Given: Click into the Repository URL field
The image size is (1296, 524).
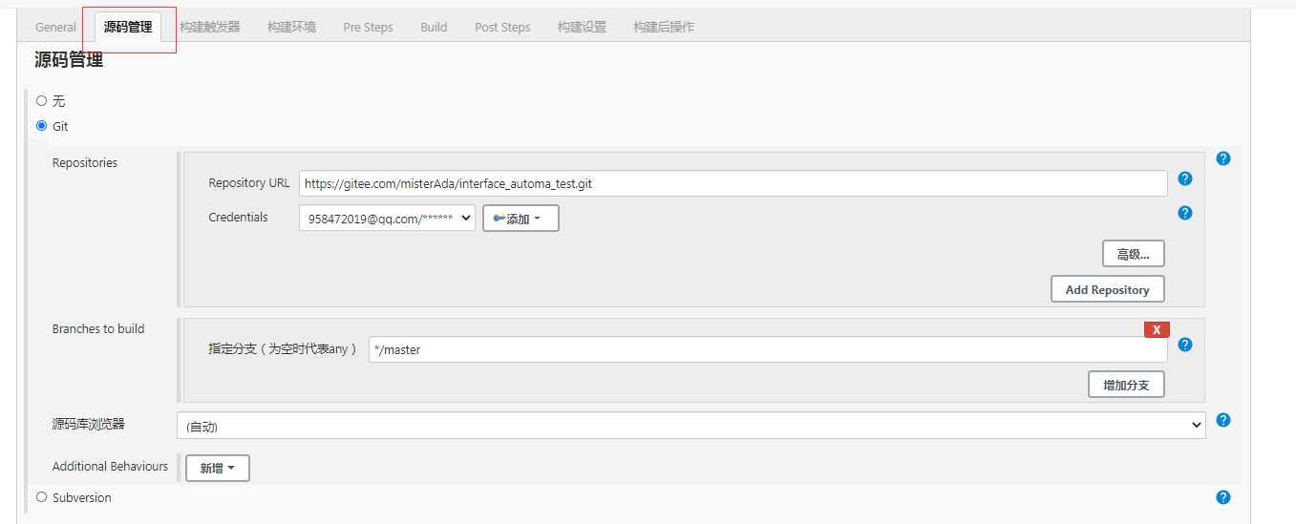Looking at the screenshot, I should 733,183.
